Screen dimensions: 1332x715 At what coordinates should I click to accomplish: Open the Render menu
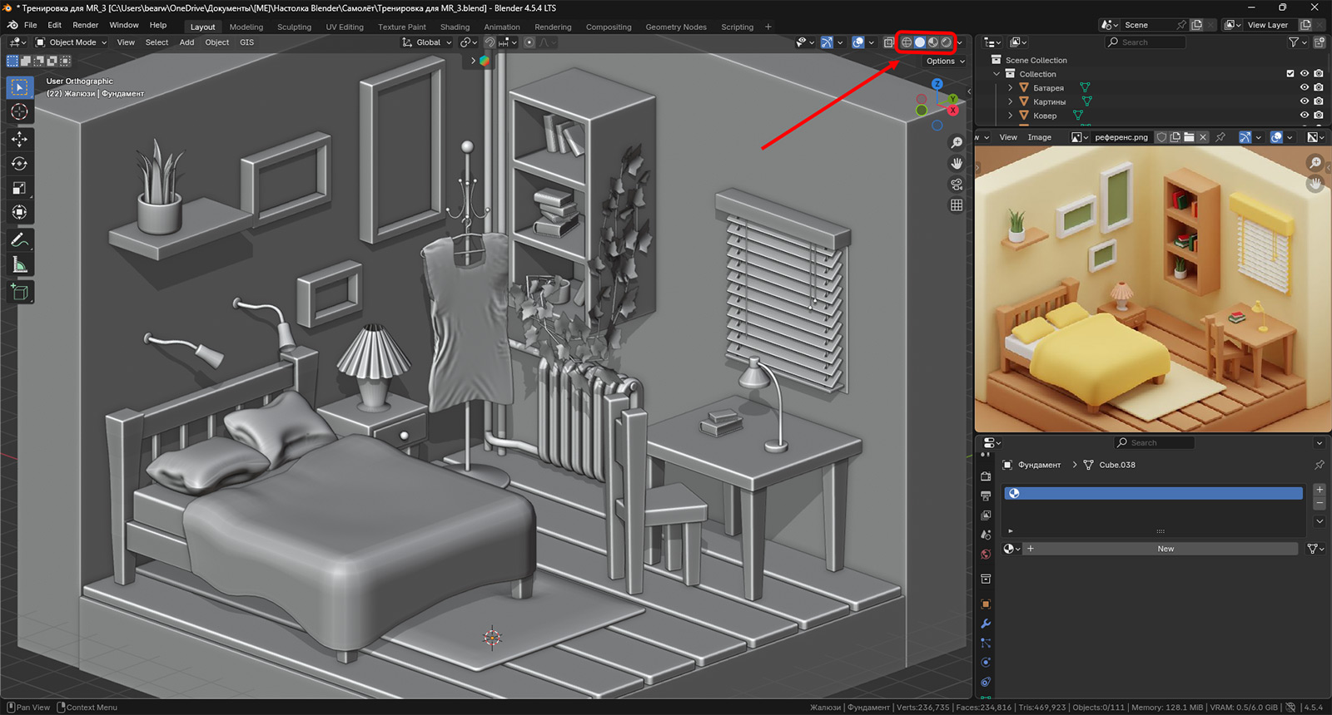pyautogui.click(x=86, y=25)
